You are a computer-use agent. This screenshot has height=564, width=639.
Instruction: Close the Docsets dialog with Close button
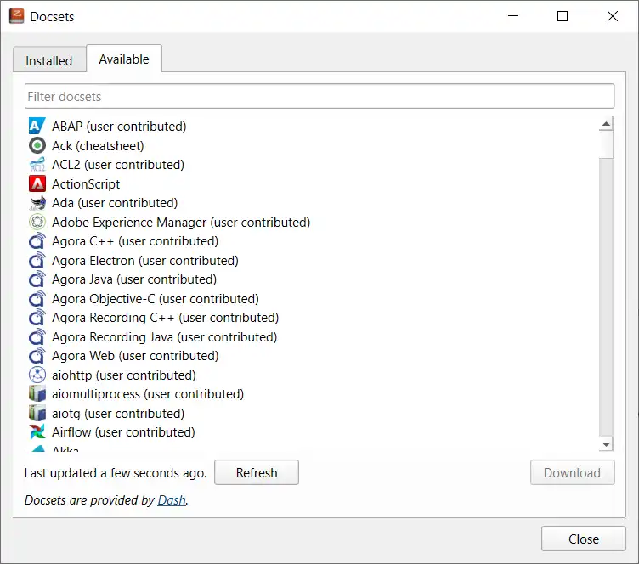583,539
